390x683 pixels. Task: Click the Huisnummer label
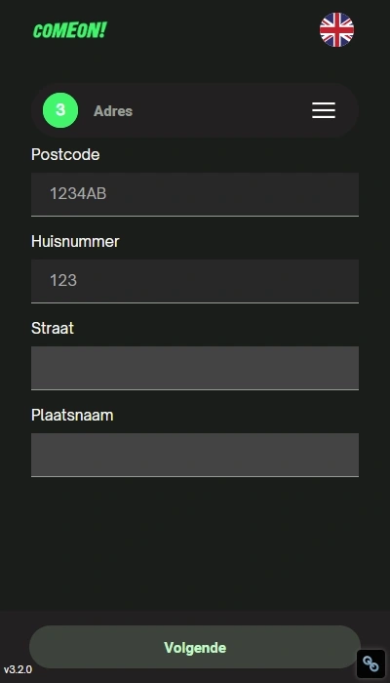click(75, 241)
